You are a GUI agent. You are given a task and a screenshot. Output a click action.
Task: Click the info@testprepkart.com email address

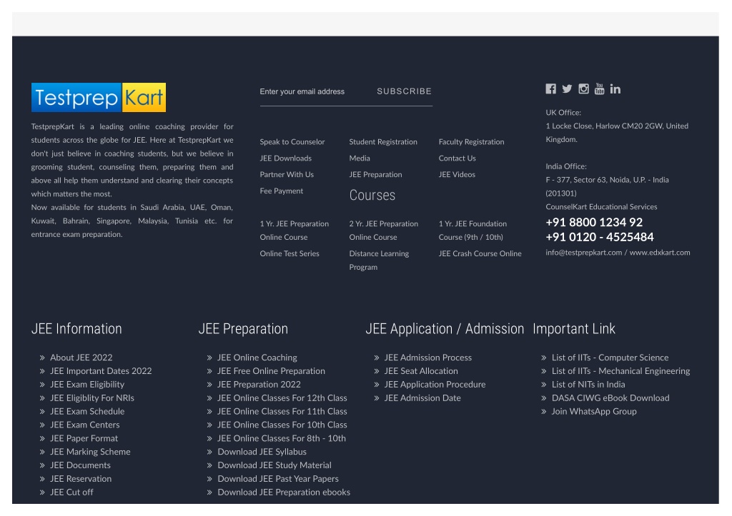(x=583, y=253)
